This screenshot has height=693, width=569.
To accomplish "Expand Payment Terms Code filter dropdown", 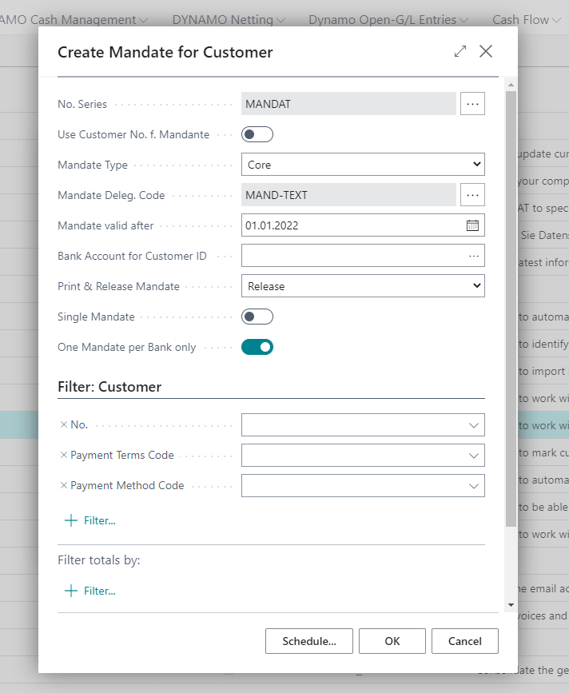I will [x=474, y=456].
